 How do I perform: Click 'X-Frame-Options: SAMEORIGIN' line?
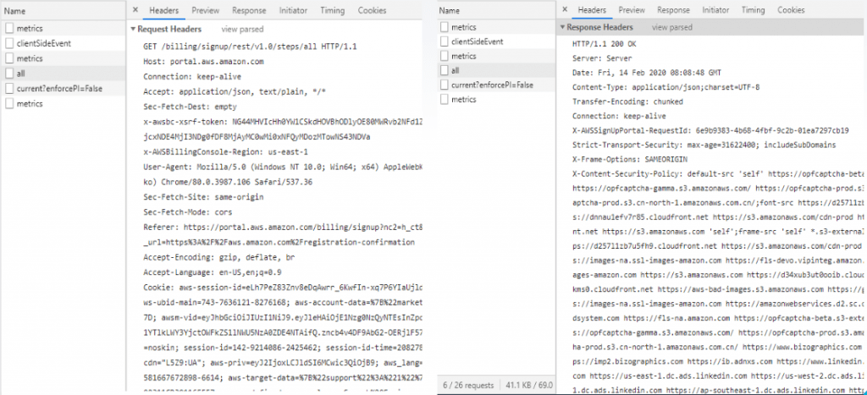(630, 159)
